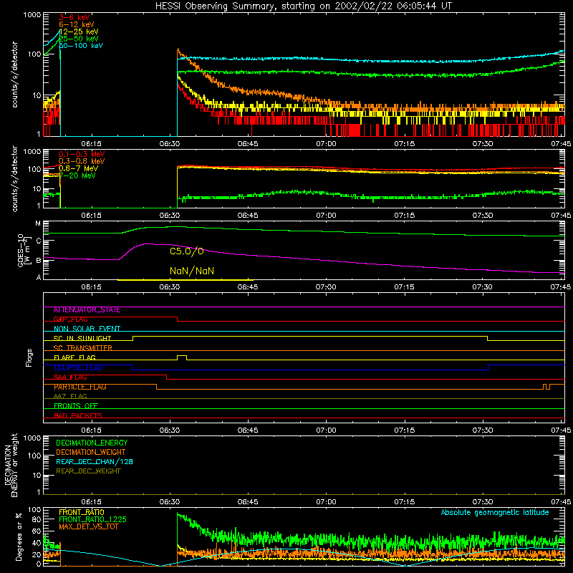Click the yellow flare interval bar in GOES panel
The image size is (573, 573).
pyautogui.click(x=186, y=280)
